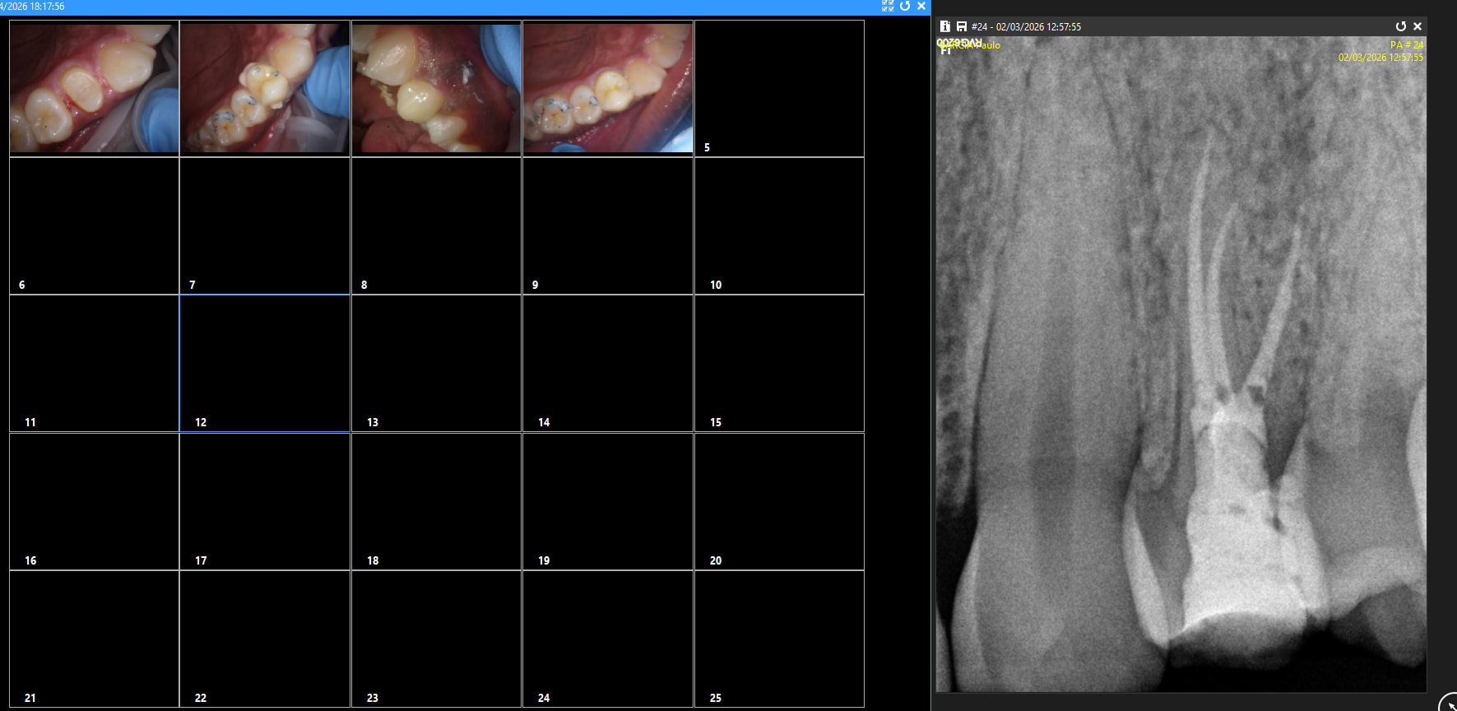Close the image grid panel
Image resolution: width=1457 pixels, height=711 pixels.
pyautogui.click(x=921, y=6)
